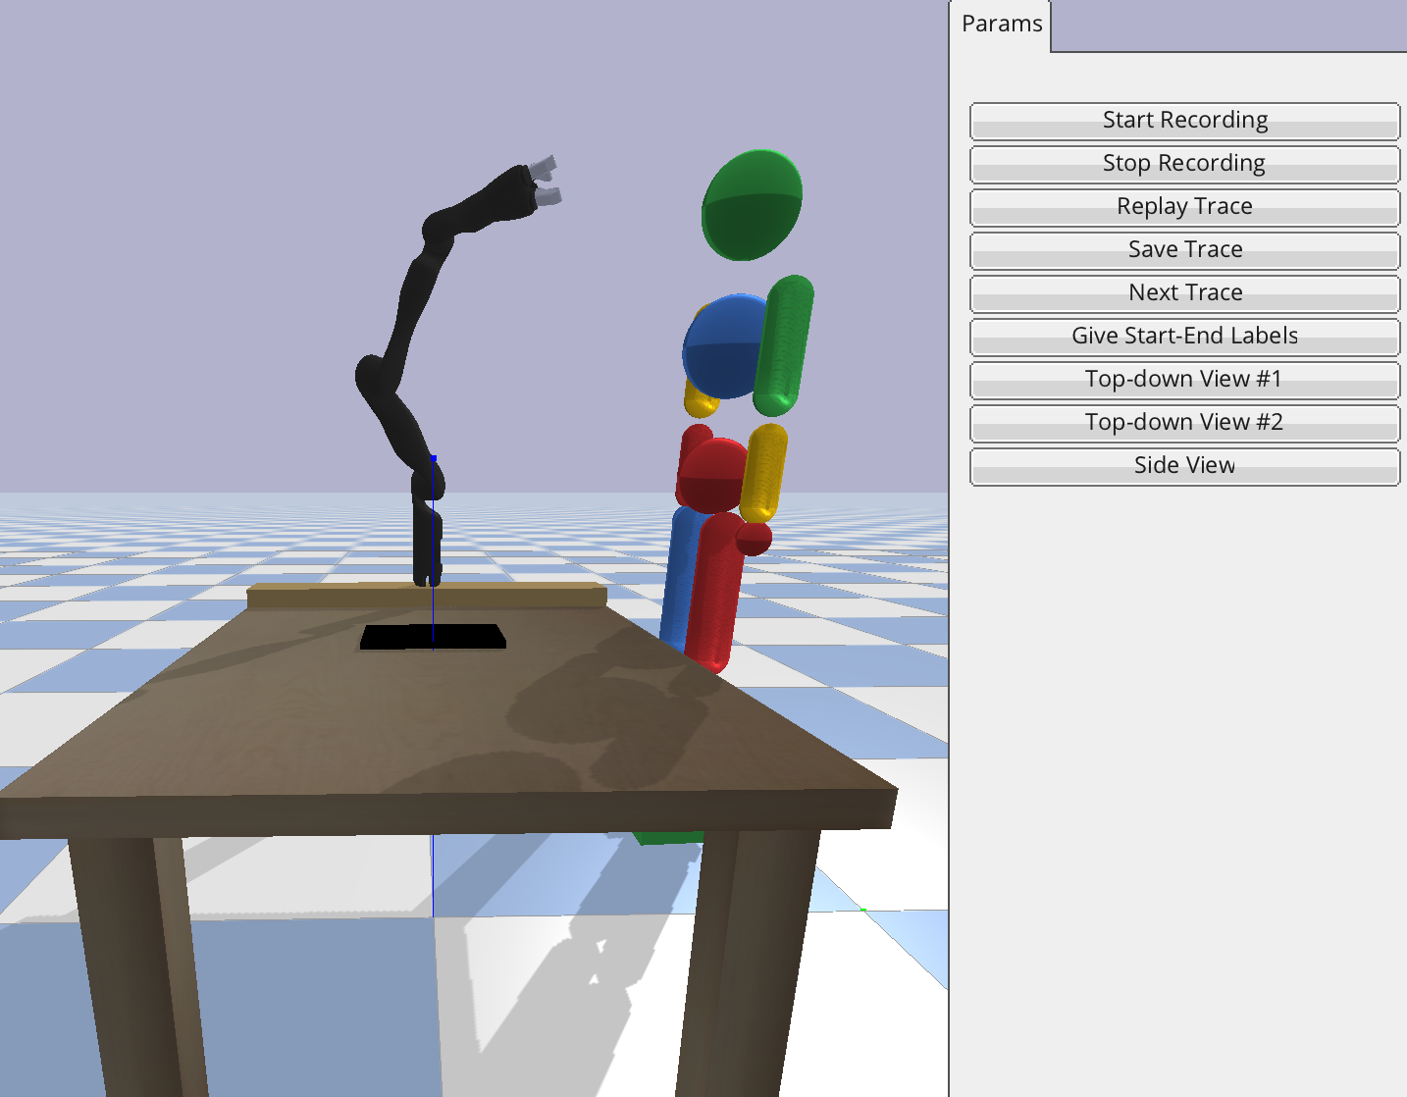
Task: Switch to Top-down View #2
Action: coord(1184,423)
